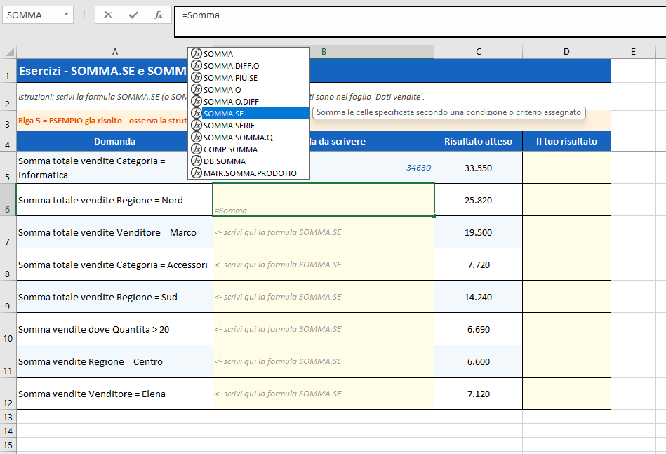Confirm the formula with checkmark icon
Screen dimensions: 666x454
click(133, 15)
